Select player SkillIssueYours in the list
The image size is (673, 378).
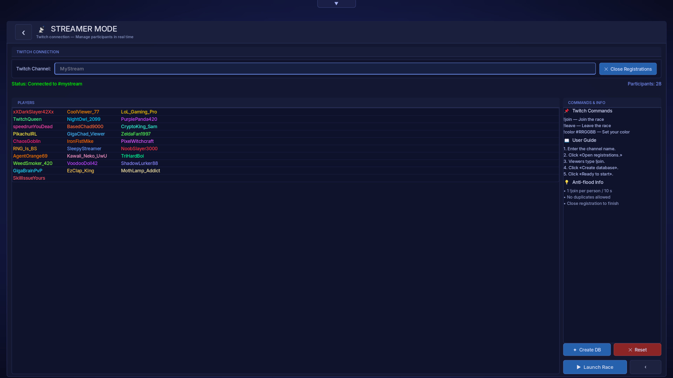[29, 178]
